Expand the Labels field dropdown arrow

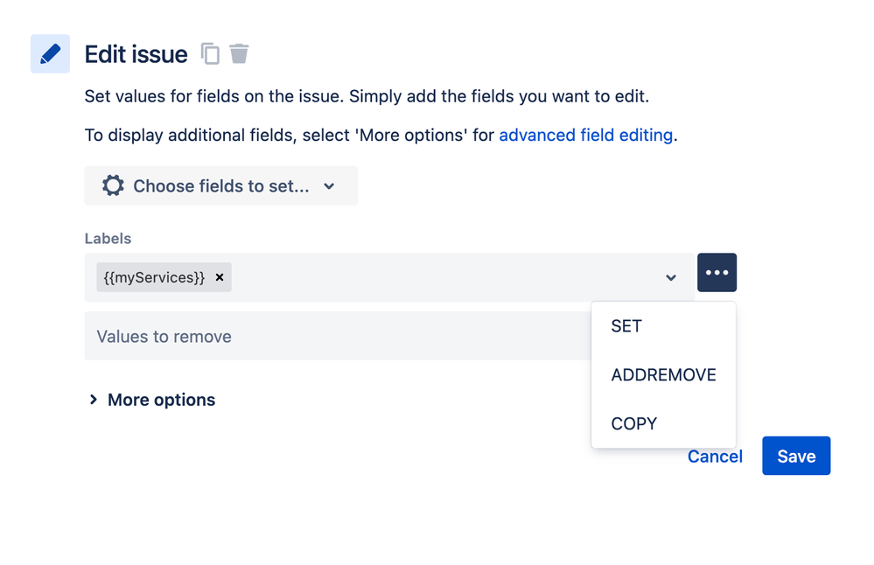pos(671,277)
